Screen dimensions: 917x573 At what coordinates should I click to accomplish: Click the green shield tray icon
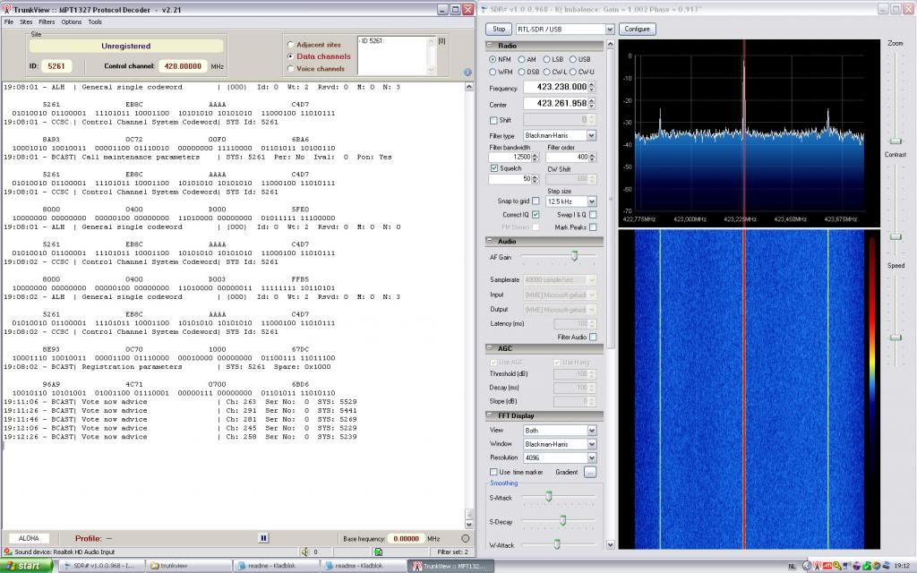(867, 566)
